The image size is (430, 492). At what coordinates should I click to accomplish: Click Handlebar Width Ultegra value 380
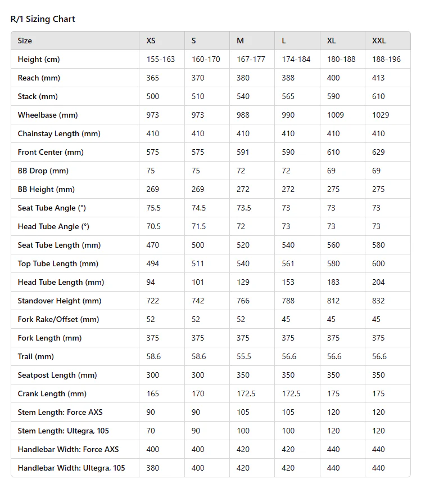(x=153, y=468)
